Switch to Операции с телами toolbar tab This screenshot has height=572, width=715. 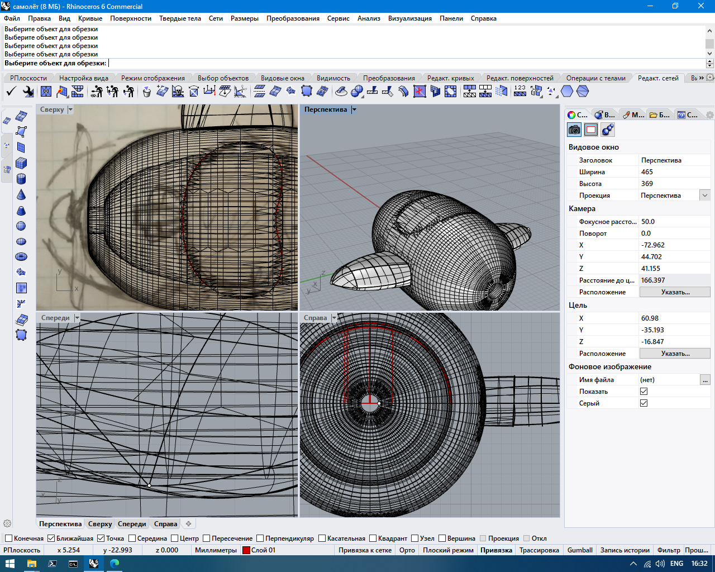pyautogui.click(x=595, y=78)
